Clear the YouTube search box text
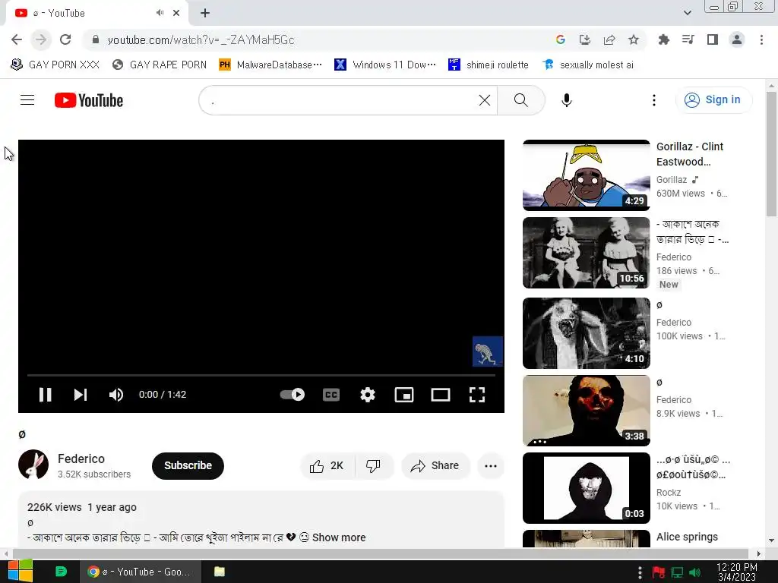Image resolution: width=778 pixels, height=583 pixels. pos(485,100)
